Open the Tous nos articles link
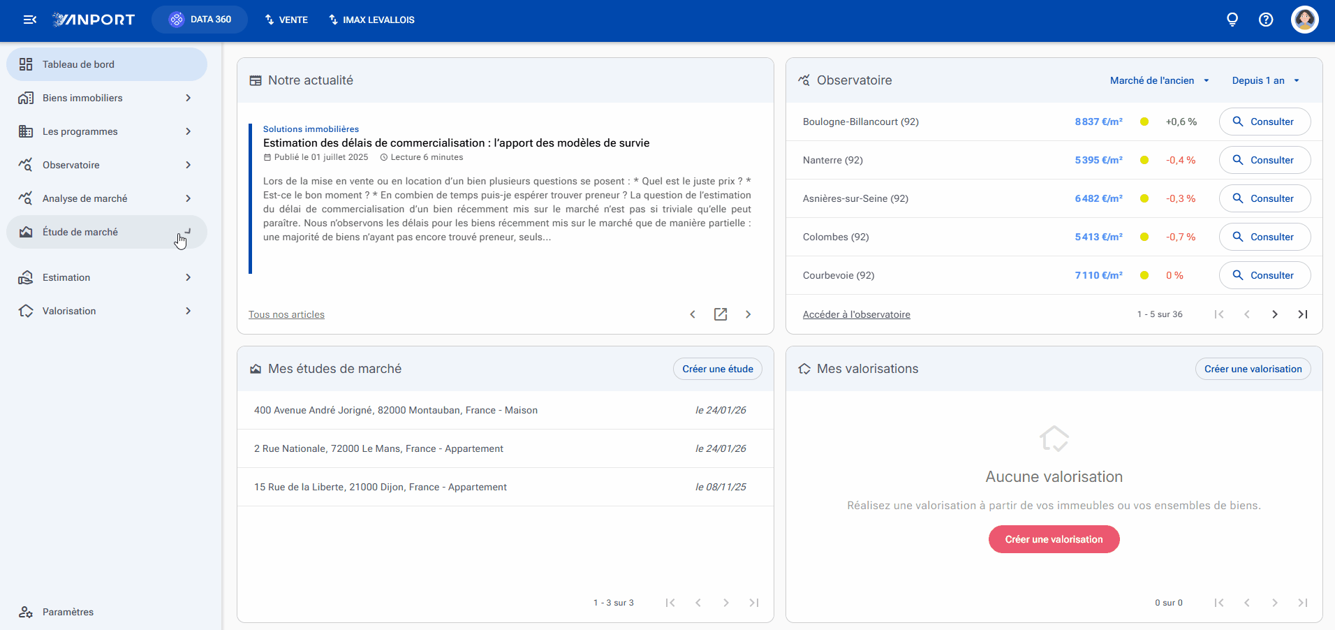 point(286,314)
